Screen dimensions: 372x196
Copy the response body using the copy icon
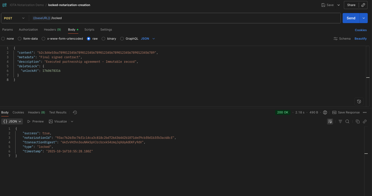358,121
